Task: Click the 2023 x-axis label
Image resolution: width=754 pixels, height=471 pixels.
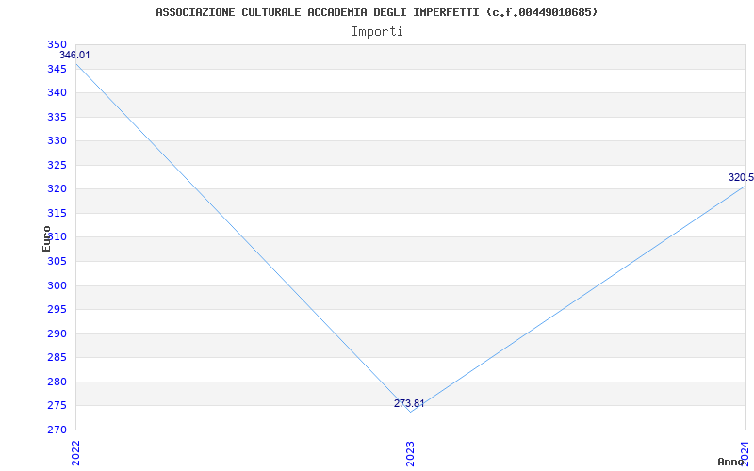Action: [410, 454]
